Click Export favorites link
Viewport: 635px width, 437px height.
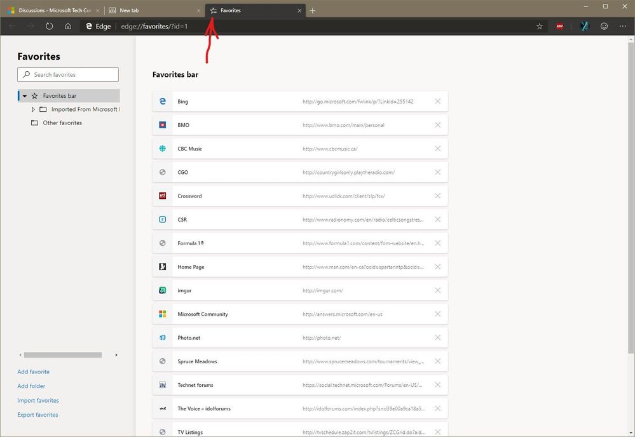pos(38,415)
